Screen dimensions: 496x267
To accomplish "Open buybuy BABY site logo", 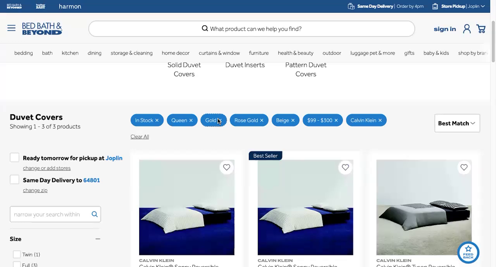I will (x=41, y=6).
